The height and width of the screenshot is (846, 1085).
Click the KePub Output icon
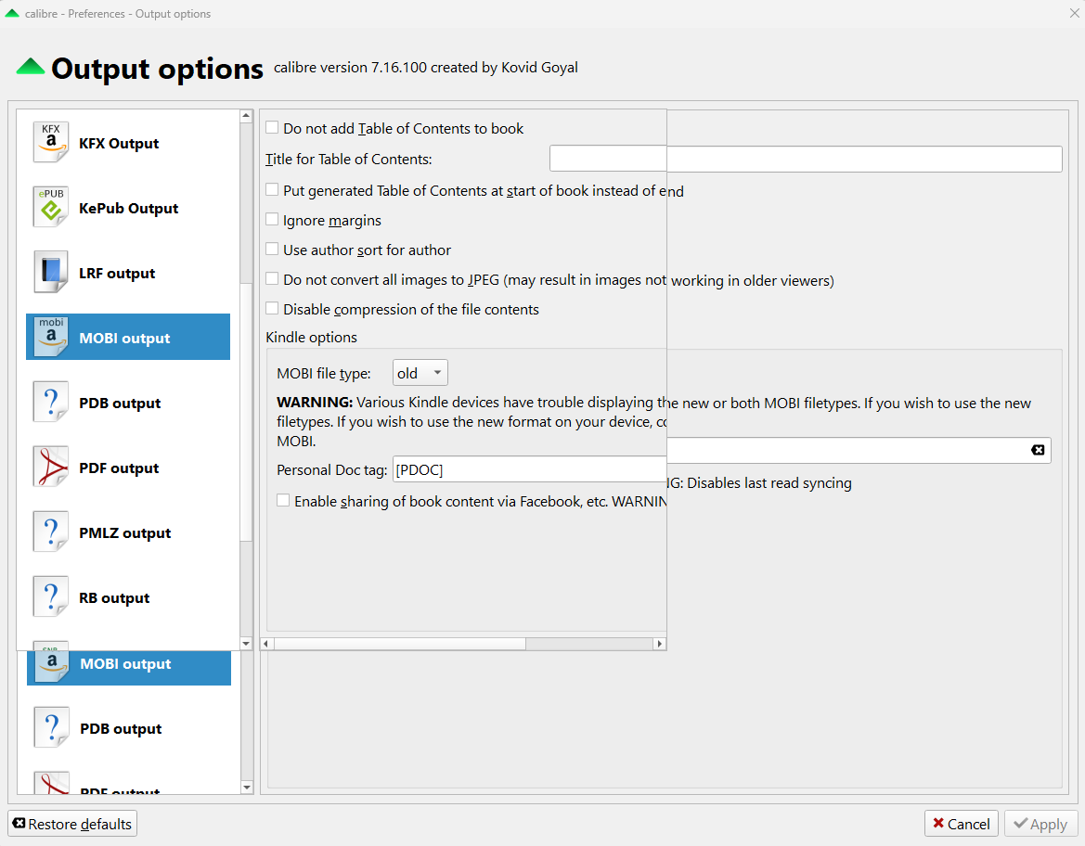51,208
